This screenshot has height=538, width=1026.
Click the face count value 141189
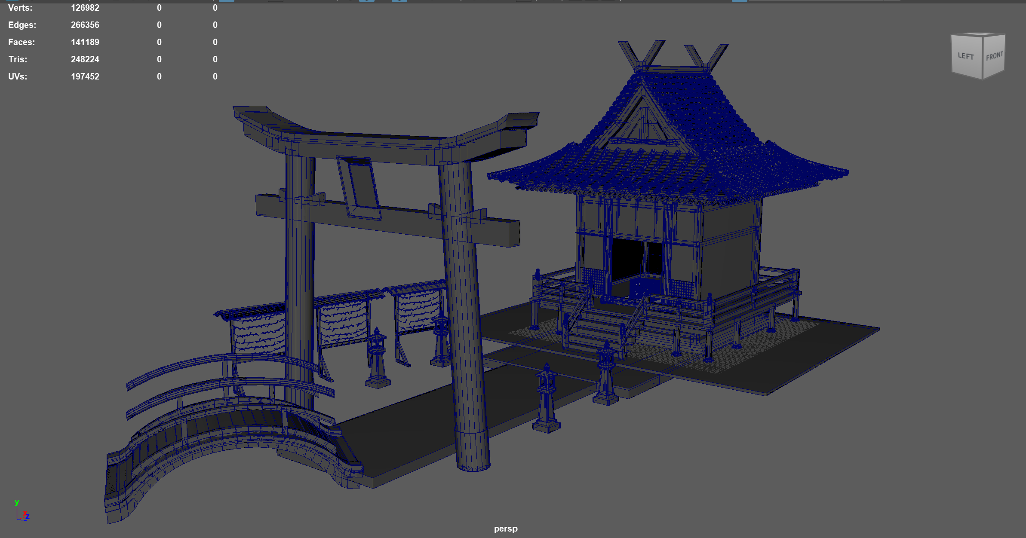pyautogui.click(x=85, y=42)
